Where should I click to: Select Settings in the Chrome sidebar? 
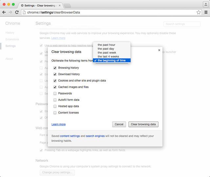10,46
